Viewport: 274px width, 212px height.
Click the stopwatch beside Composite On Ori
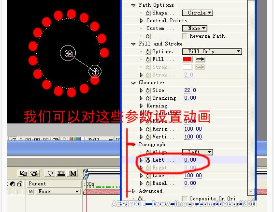tap(140, 199)
